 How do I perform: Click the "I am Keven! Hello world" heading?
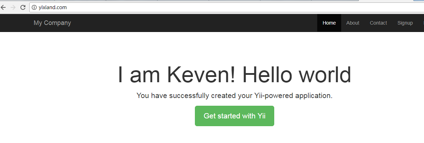click(x=234, y=75)
